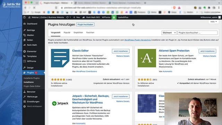Image resolution: width=222 pixels, height=125 pixels.
Task: Click the green padlock icon in the admin bar
Action: 114,17
